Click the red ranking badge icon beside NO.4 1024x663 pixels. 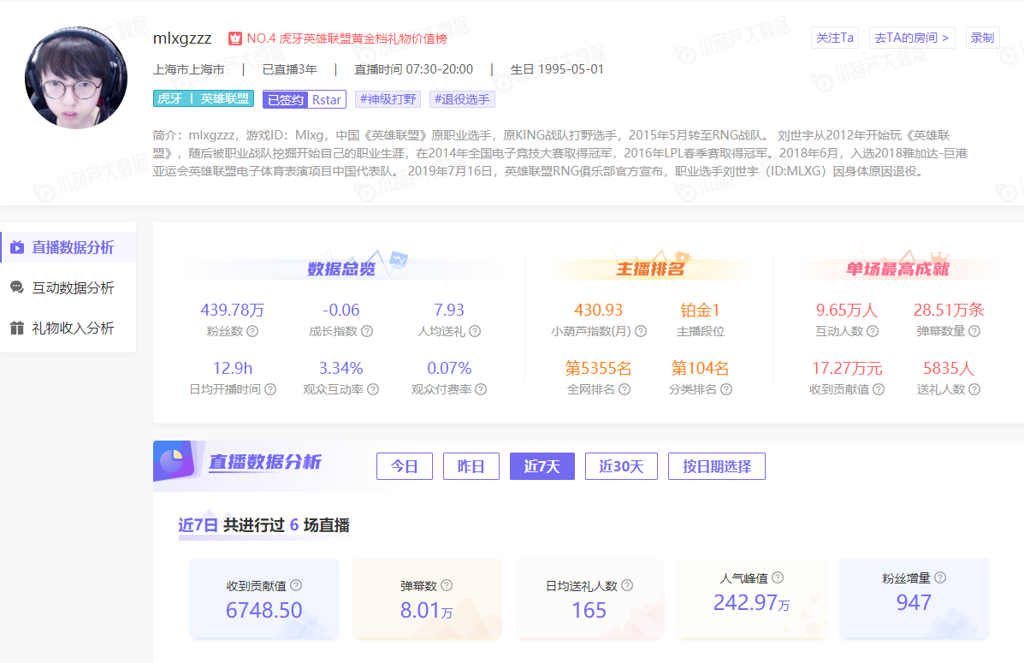coord(235,38)
